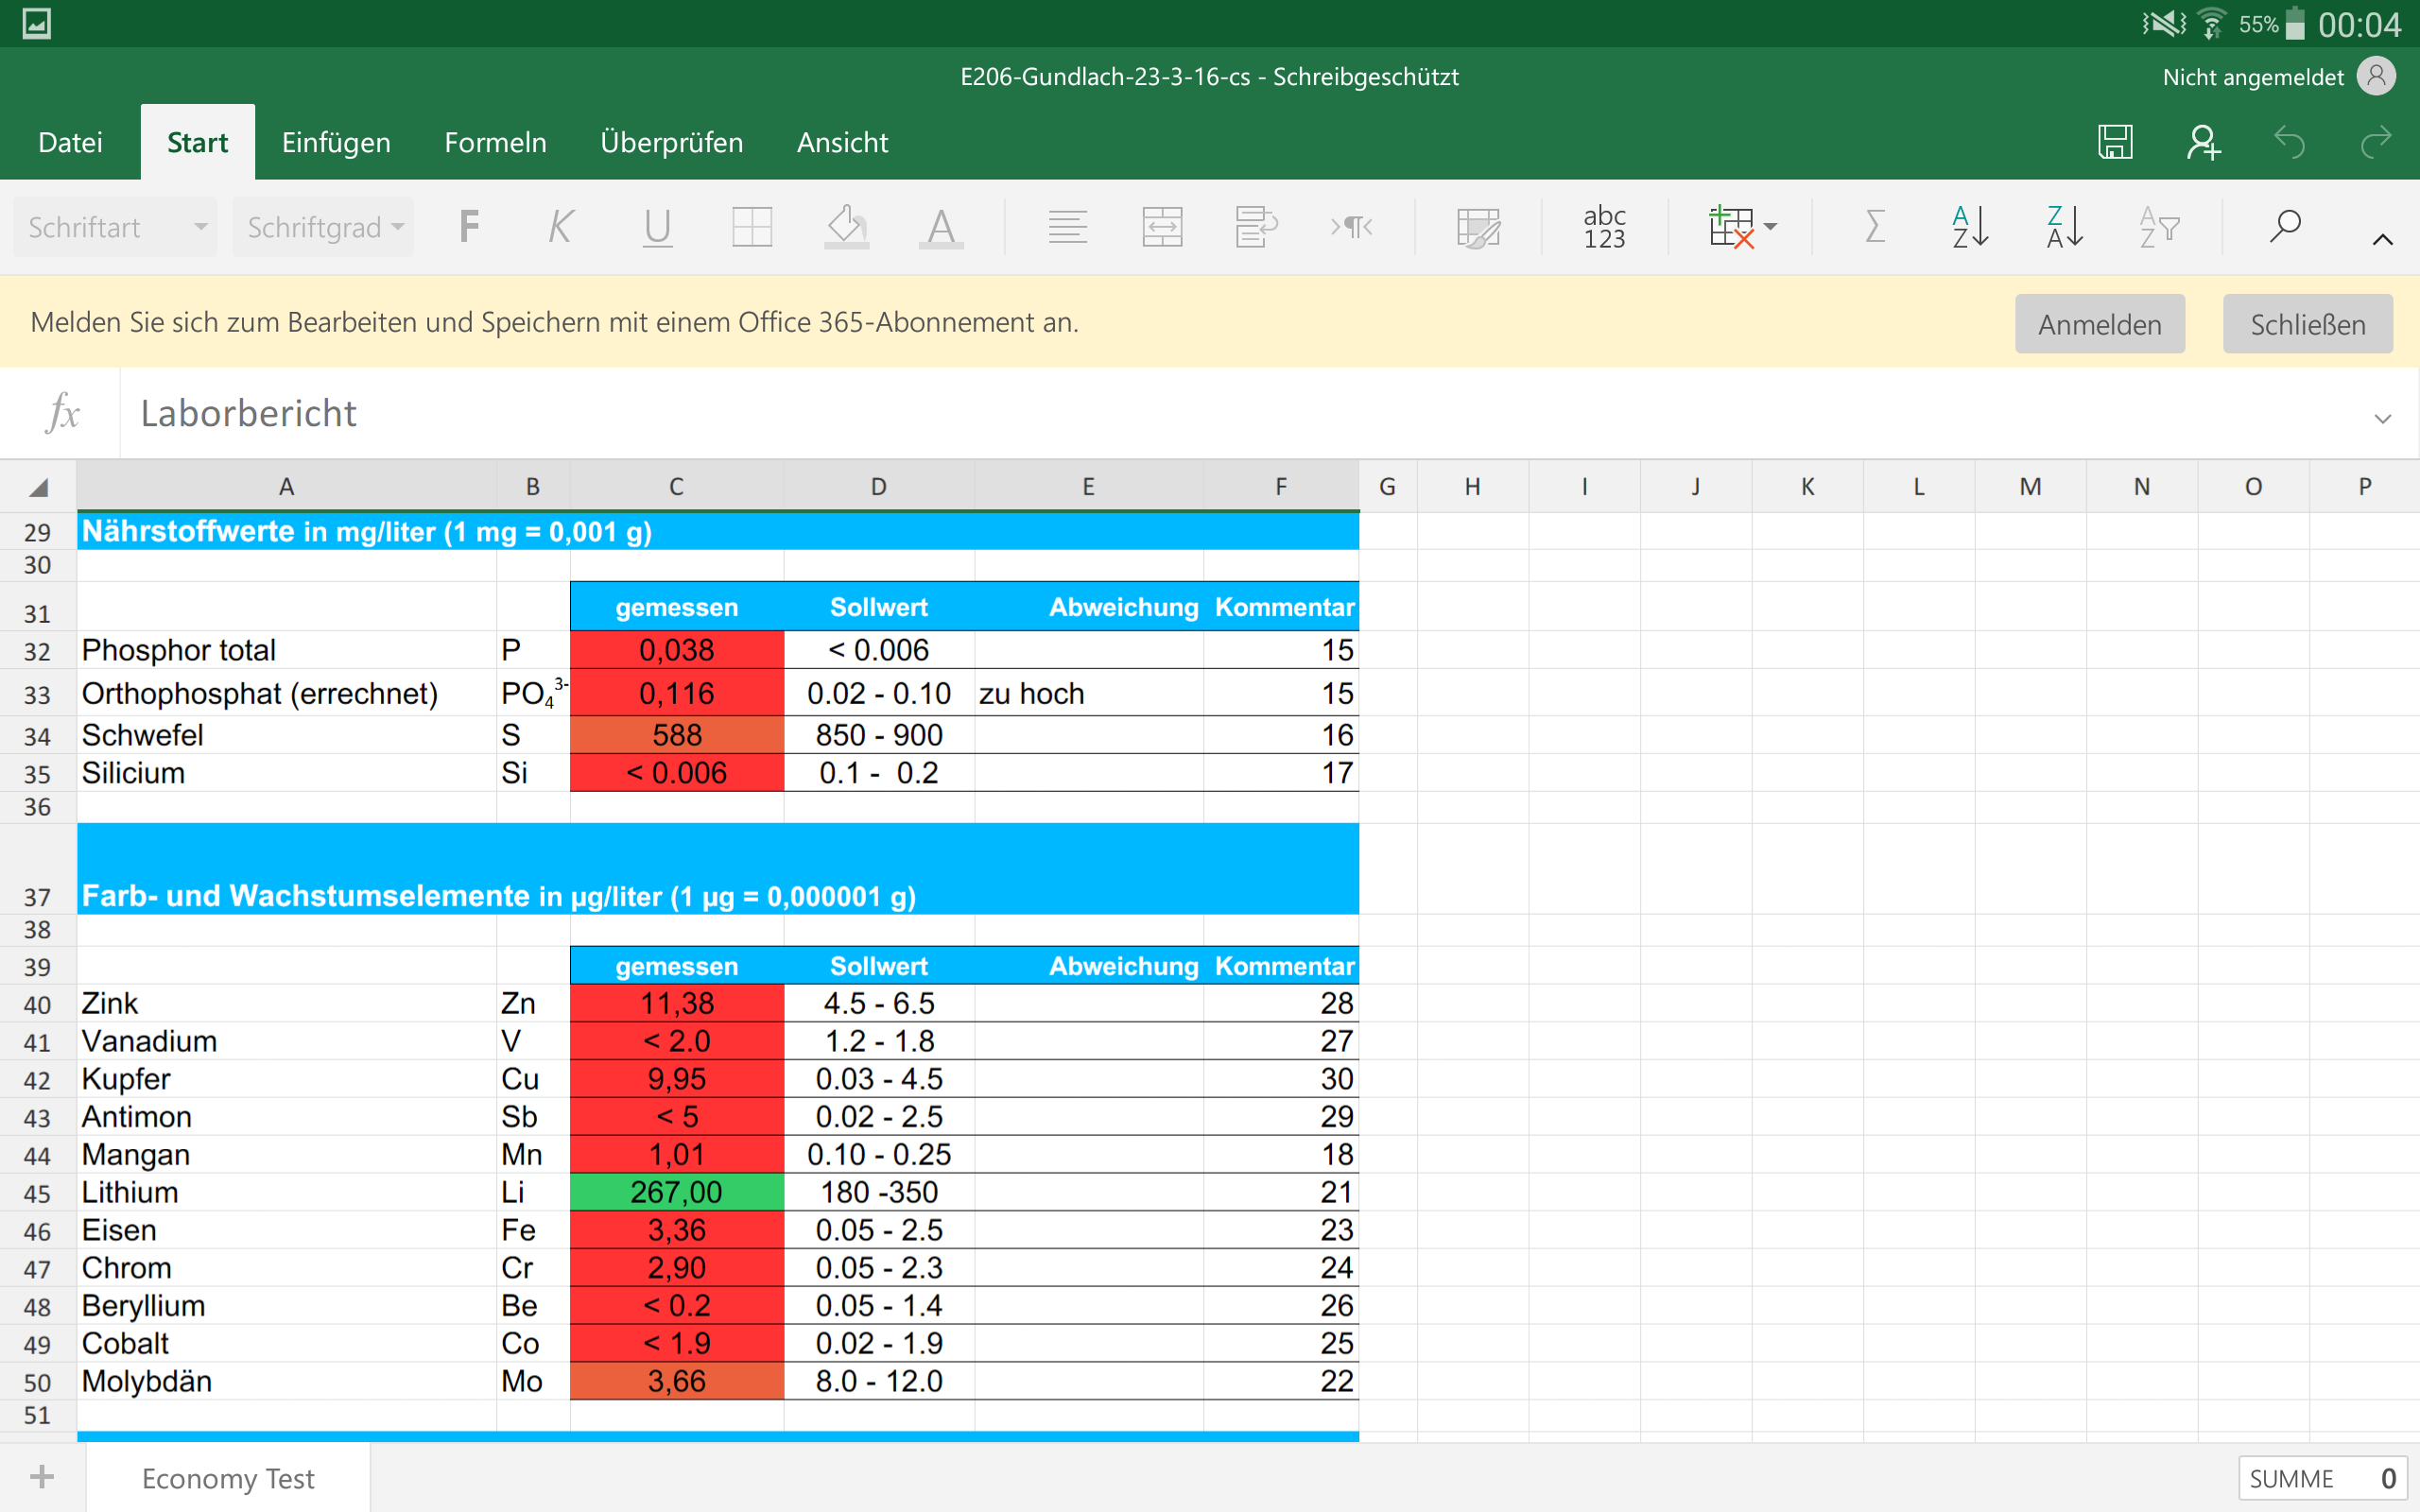Click the Sort descending Z-A icon
Viewport: 2420px width, 1512px height.
2064,227
